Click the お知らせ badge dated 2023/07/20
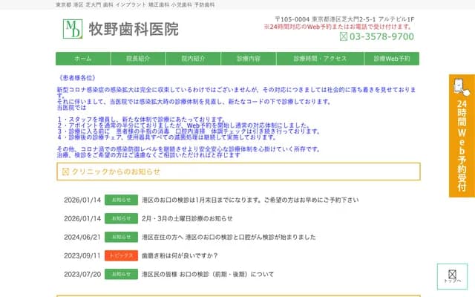Viewport: 475px width, 297px height. coord(122,274)
